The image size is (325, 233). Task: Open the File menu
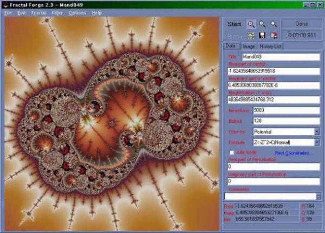point(8,13)
